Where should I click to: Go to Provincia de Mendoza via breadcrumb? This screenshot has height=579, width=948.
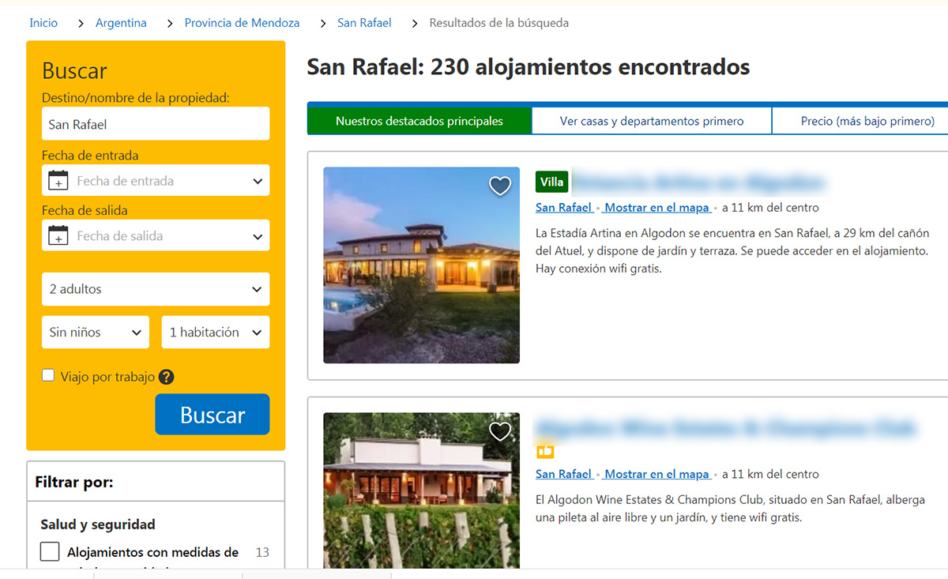tap(242, 23)
